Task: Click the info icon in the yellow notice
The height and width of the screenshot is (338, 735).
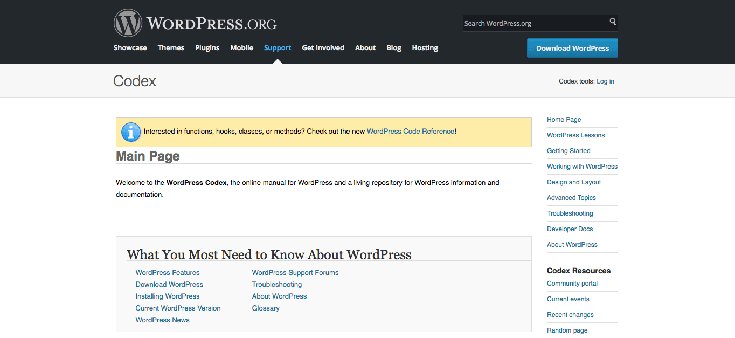Action: click(x=130, y=132)
